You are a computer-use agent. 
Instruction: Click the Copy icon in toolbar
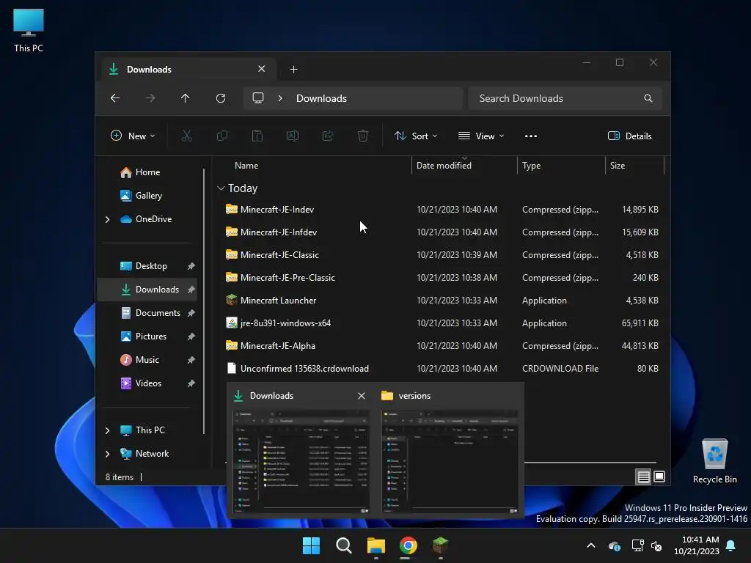click(221, 136)
